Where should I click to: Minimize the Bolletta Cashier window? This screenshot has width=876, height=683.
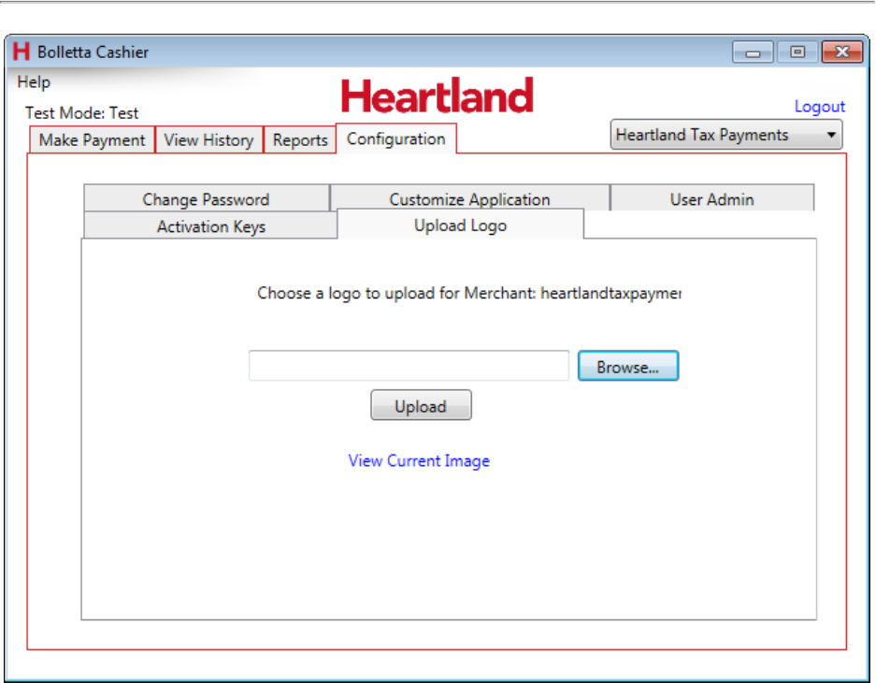pos(753,52)
